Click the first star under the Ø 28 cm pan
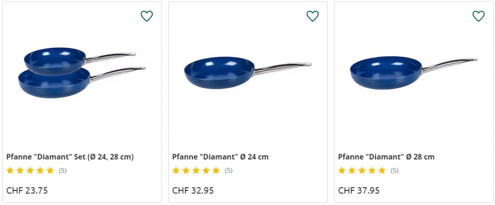The width and height of the screenshot is (495, 205). pyautogui.click(x=342, y=170)
